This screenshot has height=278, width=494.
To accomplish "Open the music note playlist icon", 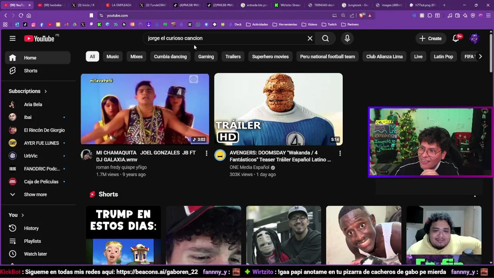I will point(450,15).
